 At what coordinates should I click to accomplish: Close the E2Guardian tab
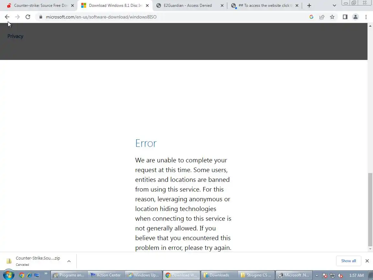click(x=222, y=6)
